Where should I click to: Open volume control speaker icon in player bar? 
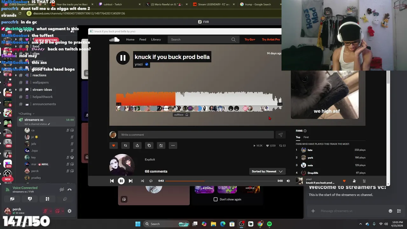(288, 181)
